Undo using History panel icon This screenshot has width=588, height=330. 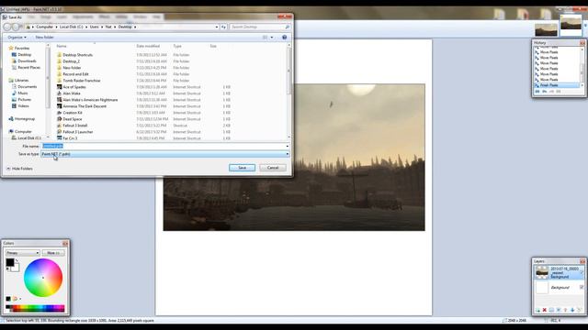pos(545,92)
